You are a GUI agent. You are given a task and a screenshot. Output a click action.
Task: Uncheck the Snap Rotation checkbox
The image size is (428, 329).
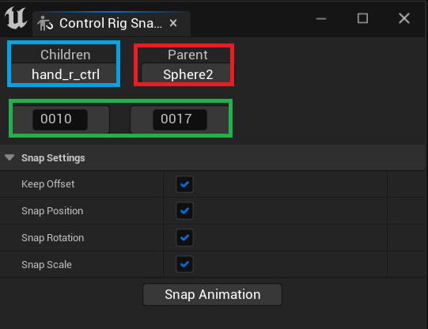click(184, 237)
